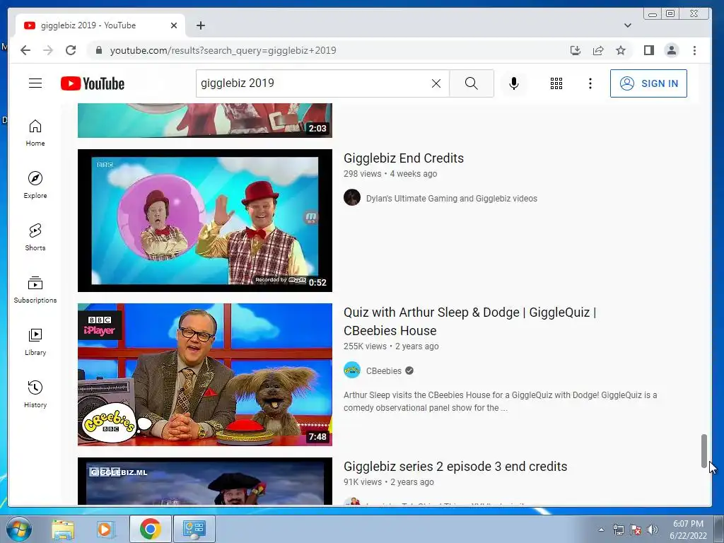Viewport: 724px width, 543px height.
Task: Open YouTube settings three-dot menu
Action: pos(590,83)
